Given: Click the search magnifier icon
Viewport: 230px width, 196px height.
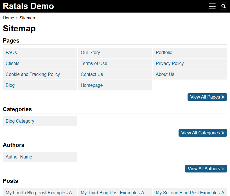Looking at the screenshot, I should (224, 6).
